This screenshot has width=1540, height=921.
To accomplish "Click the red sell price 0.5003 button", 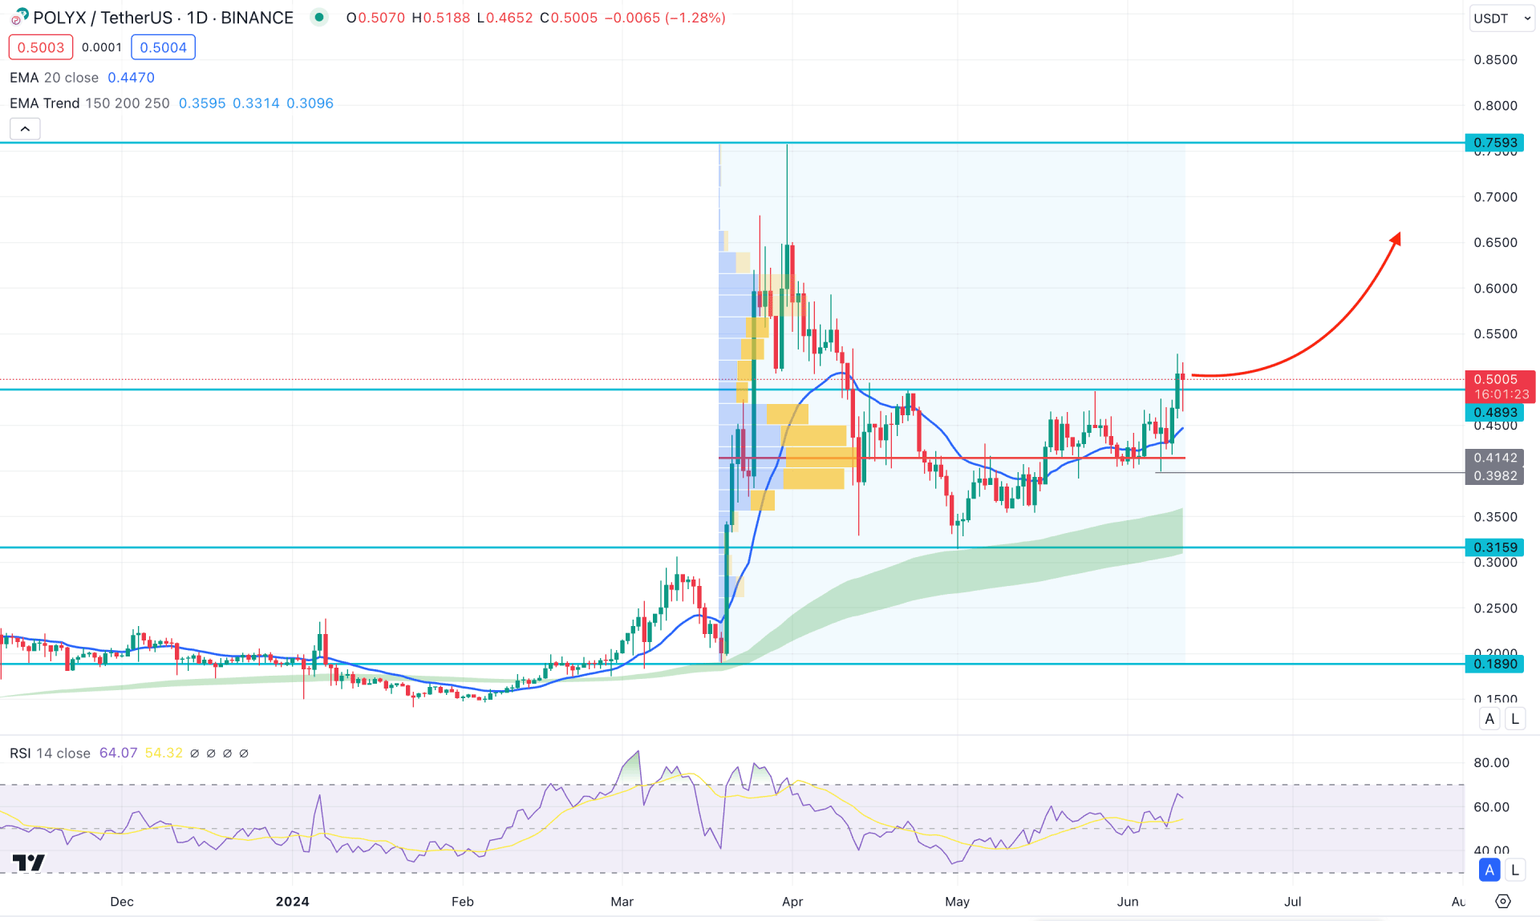I will coord(41,47).
